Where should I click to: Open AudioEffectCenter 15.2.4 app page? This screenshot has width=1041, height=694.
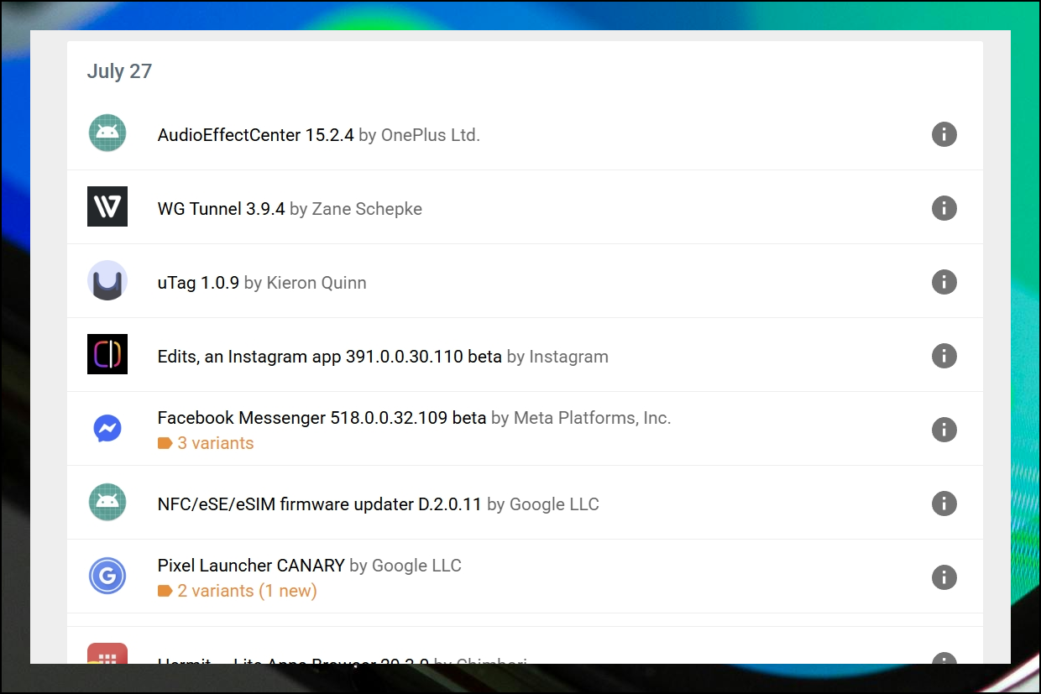pyautogui.click(x=255, y=134)
